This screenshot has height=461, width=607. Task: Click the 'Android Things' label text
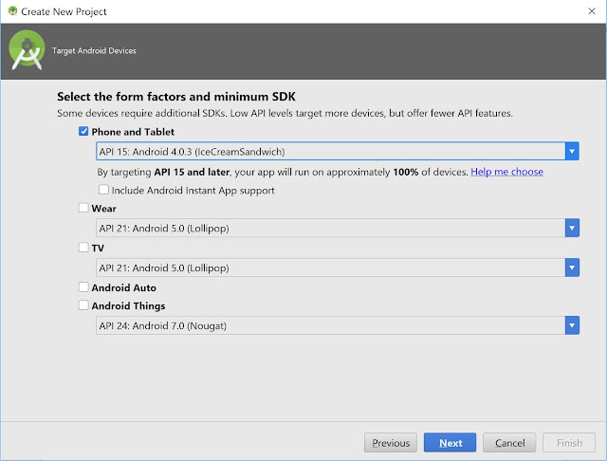(128, 305)
